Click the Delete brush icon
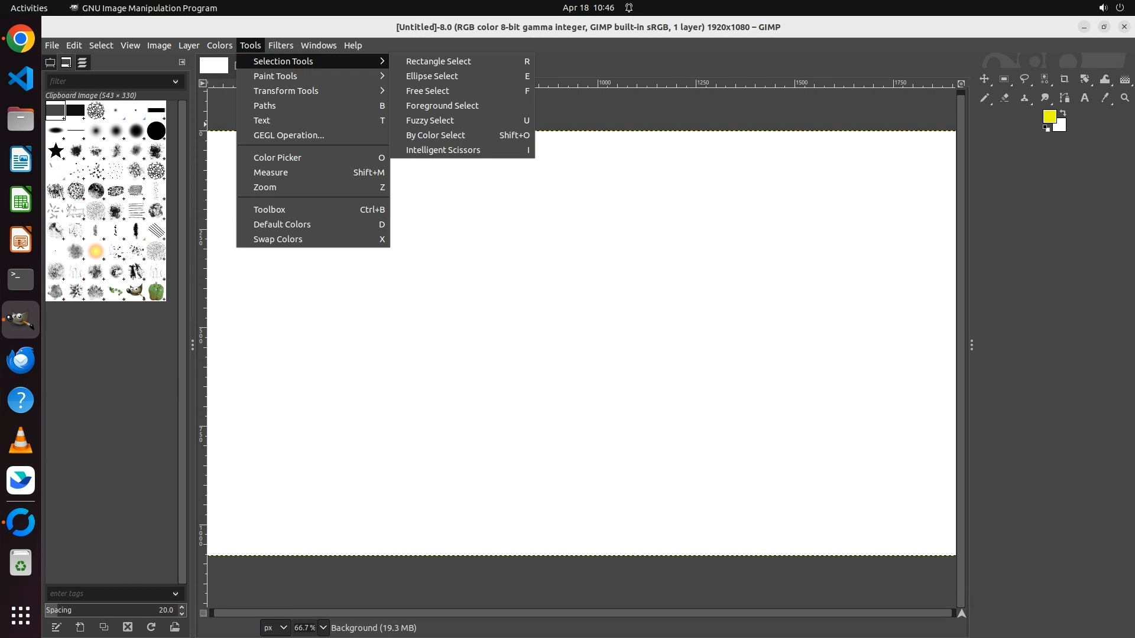This screenshot has height=638, width=1135. [x=128, y=627]
